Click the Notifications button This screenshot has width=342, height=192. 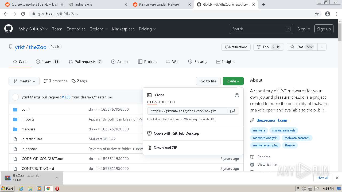(x=236, y=47)
